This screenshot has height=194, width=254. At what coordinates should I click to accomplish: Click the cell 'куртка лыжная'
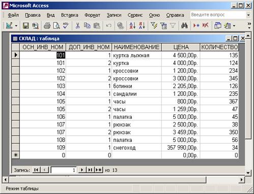137,55
